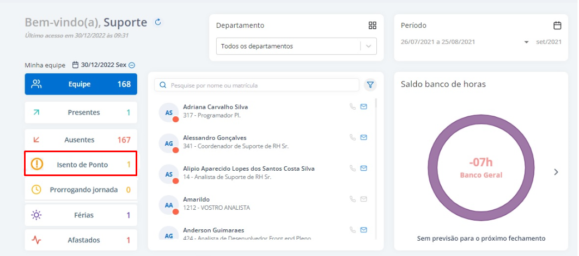Select the Presentes filter
Image resolution: width=579 pixels, height=256 pixels.
81,113
